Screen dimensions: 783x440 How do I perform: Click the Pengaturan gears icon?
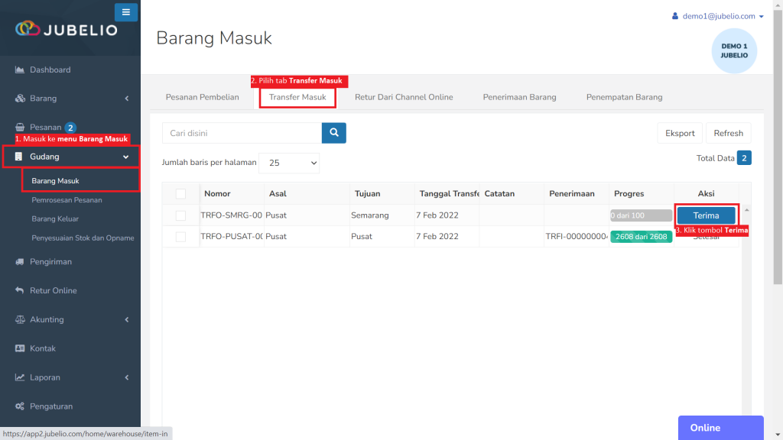point(20,406)
